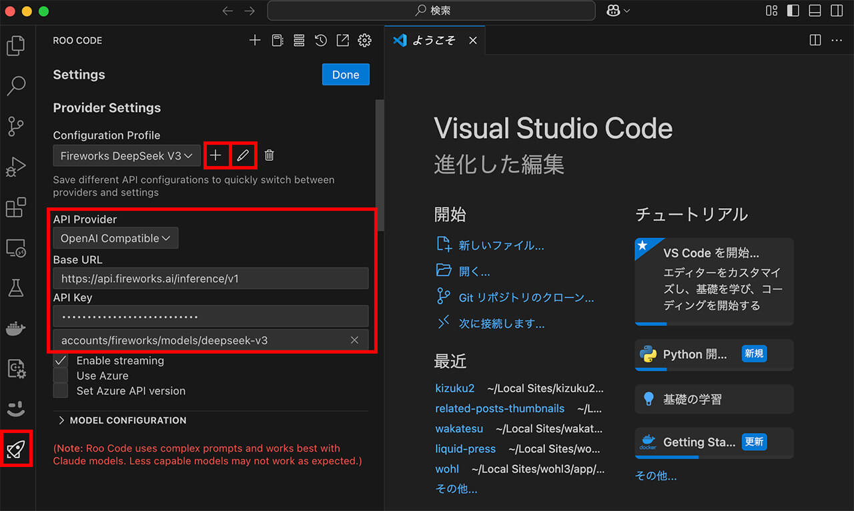Uncheck the Enable streaming checkbox
Viewport: 854px width, 511px height.
click(x=61, y=361)
